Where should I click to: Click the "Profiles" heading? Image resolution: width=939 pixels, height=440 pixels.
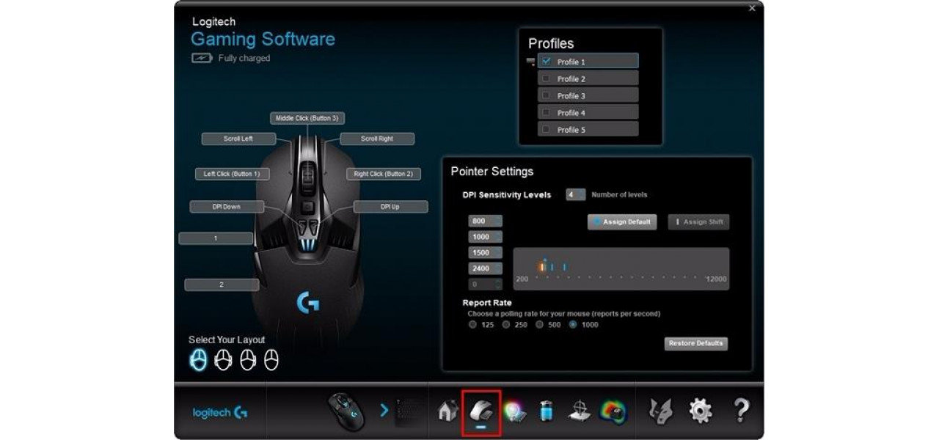551,43
